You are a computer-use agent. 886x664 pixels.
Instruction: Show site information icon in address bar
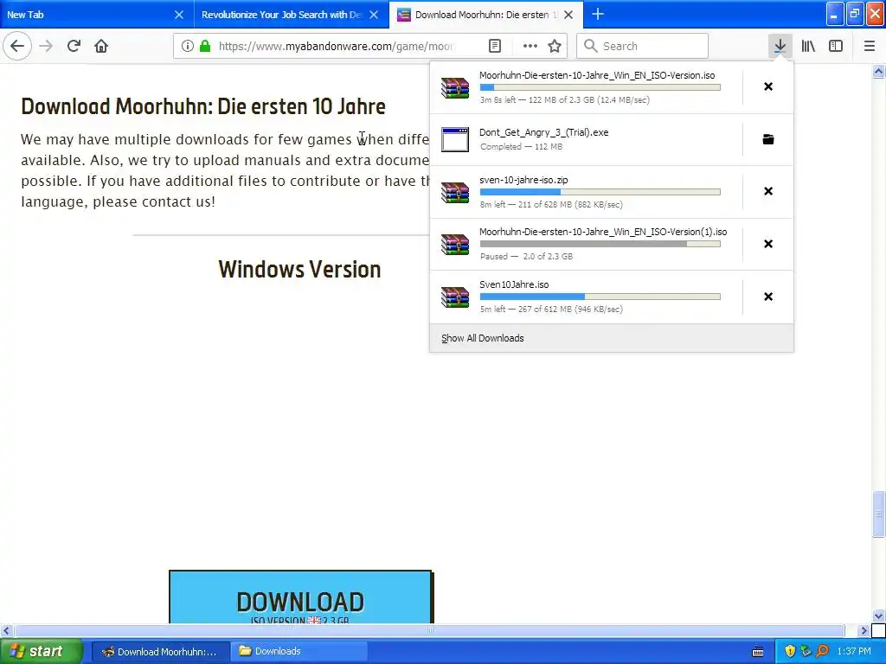tap(188, 46)
